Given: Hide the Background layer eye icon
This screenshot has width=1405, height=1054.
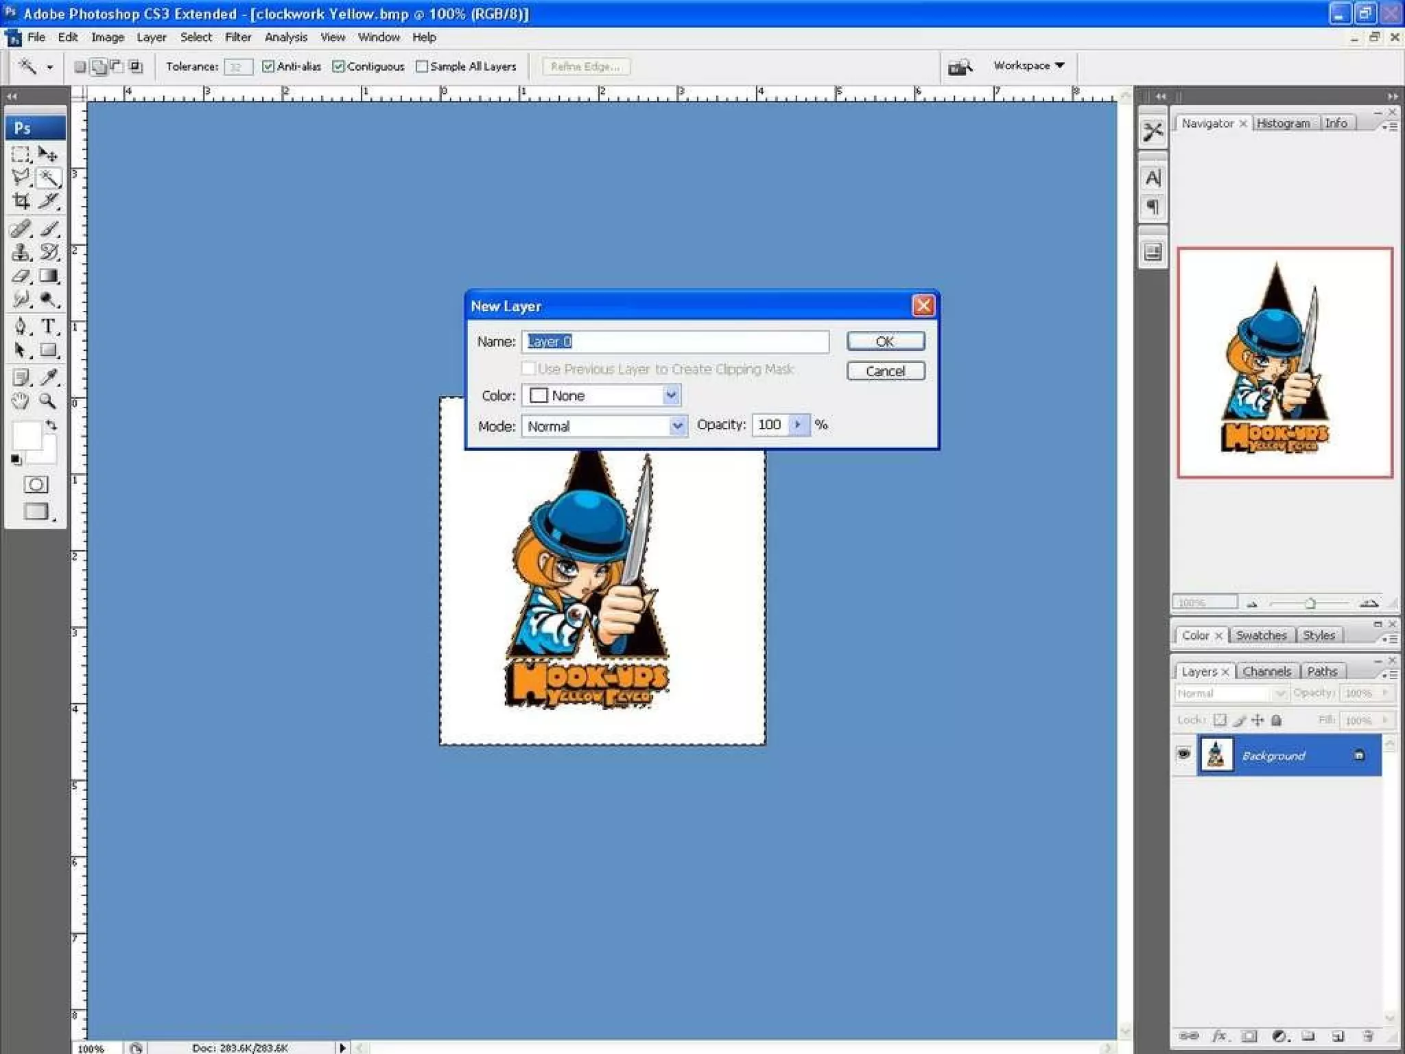Looking at the screenshot, I should [1183, 754].
